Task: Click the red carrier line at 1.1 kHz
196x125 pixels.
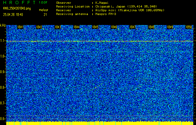Action: click(100, 41)
